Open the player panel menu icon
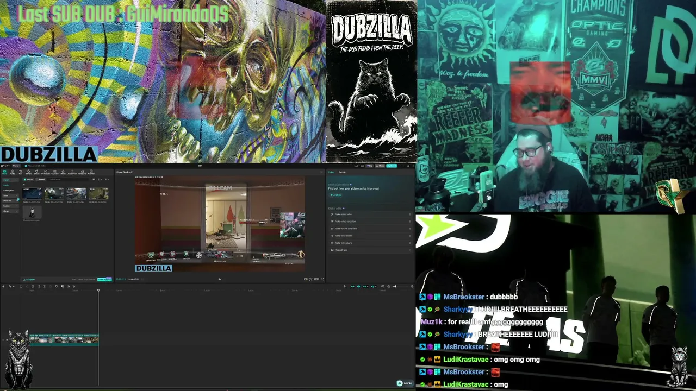 point(322,172)
